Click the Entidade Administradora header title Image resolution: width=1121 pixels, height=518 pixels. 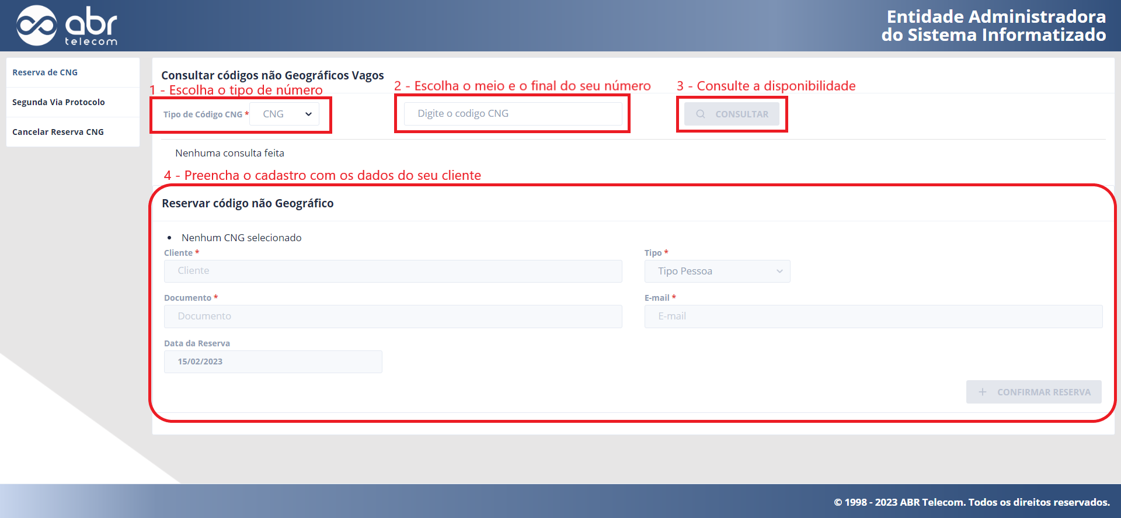tap(993, 26)
